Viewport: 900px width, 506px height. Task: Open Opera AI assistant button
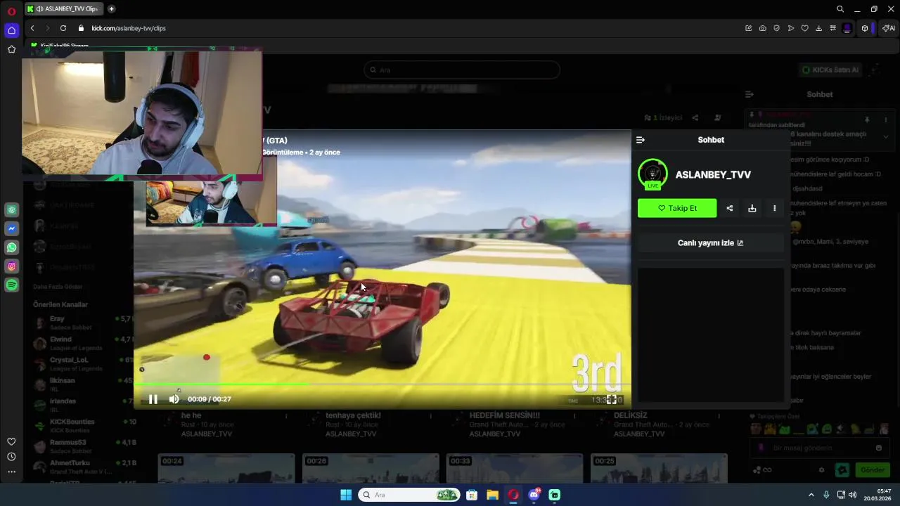(888, 28)
